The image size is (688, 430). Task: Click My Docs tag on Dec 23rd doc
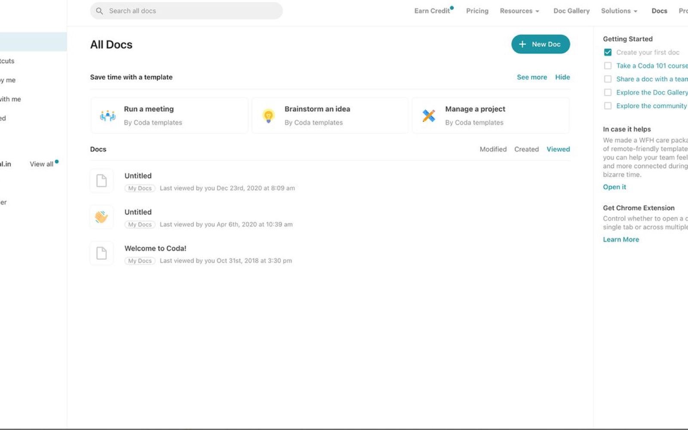[x=140, y=188]
